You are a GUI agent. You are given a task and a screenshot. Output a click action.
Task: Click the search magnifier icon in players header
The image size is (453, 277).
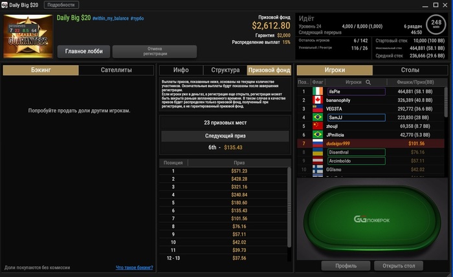coord(368,82)
